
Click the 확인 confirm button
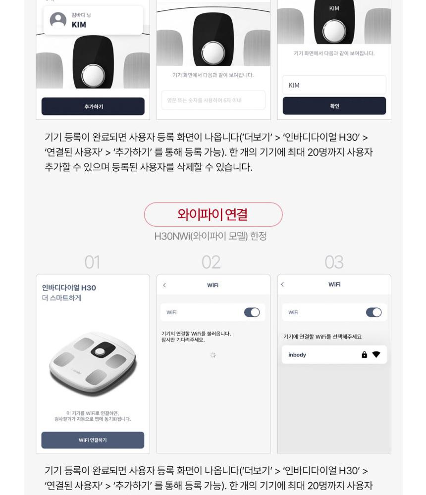point(334,106)
